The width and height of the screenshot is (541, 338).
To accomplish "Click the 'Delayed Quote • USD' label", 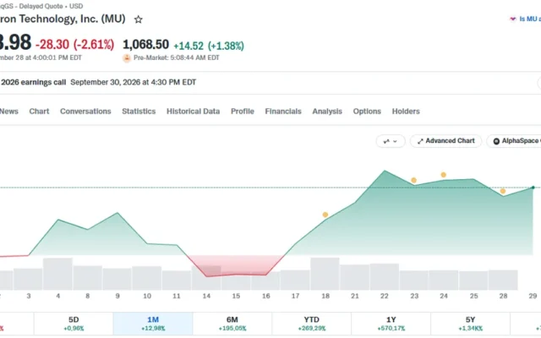I will 51,6.
